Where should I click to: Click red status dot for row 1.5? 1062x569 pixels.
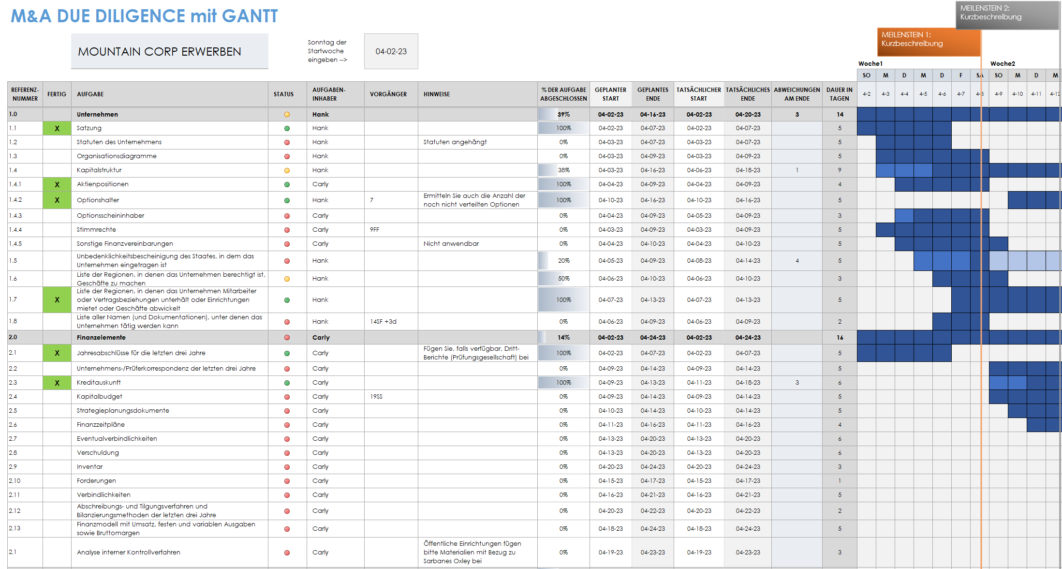pyautogui.click(x=287, y=261)
